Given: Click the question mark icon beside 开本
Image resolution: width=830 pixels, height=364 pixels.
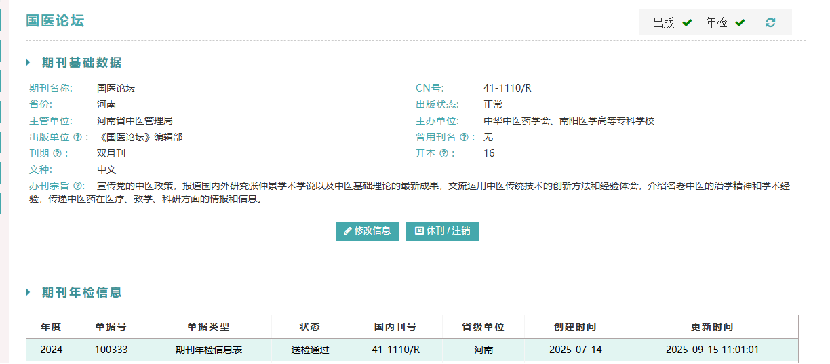Looking at the screenshot, I should 443,153.
